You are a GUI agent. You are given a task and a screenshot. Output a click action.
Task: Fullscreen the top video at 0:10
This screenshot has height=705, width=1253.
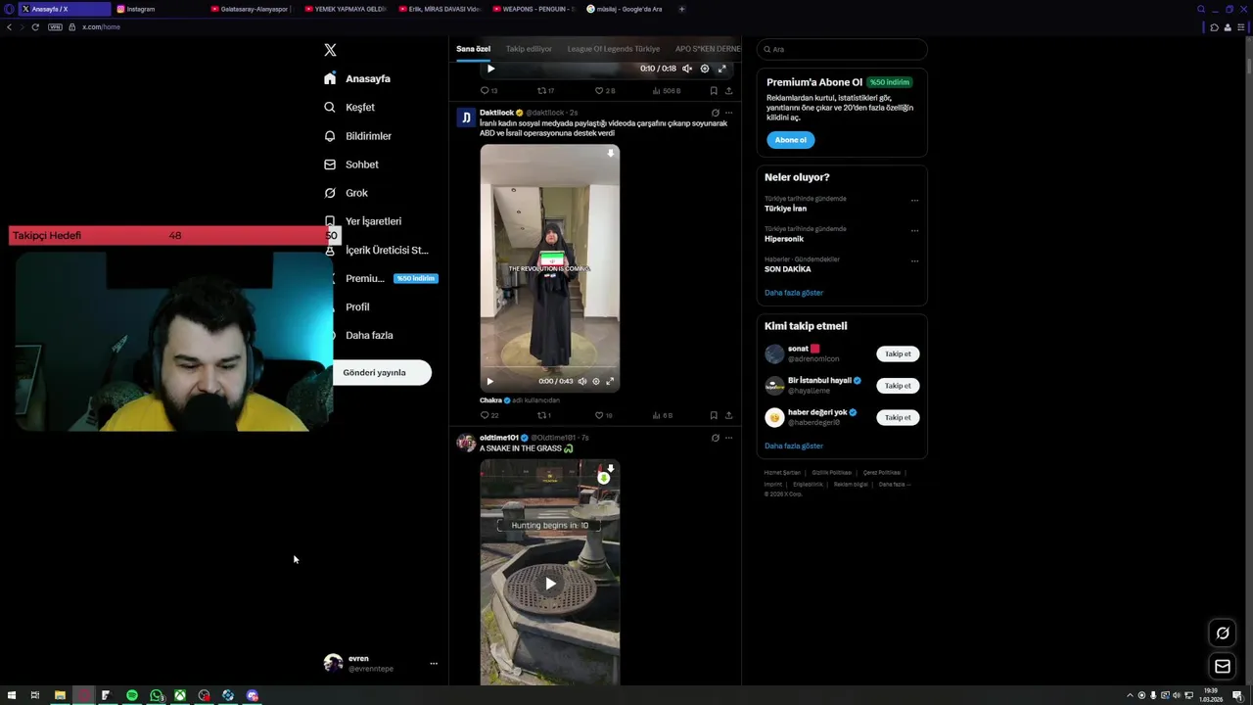722,69
